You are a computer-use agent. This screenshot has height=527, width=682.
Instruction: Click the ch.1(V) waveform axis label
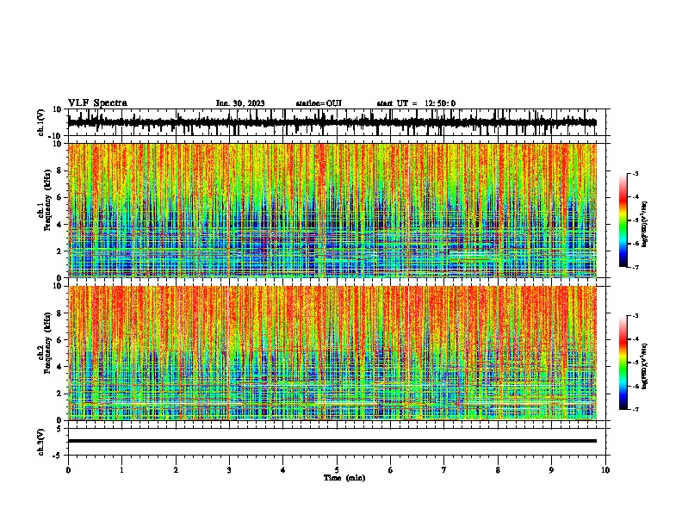point(41,122)
